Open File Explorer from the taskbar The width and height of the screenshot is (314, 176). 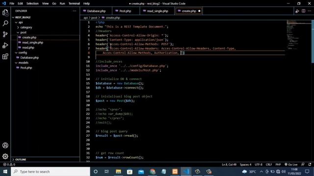point(118,172)
